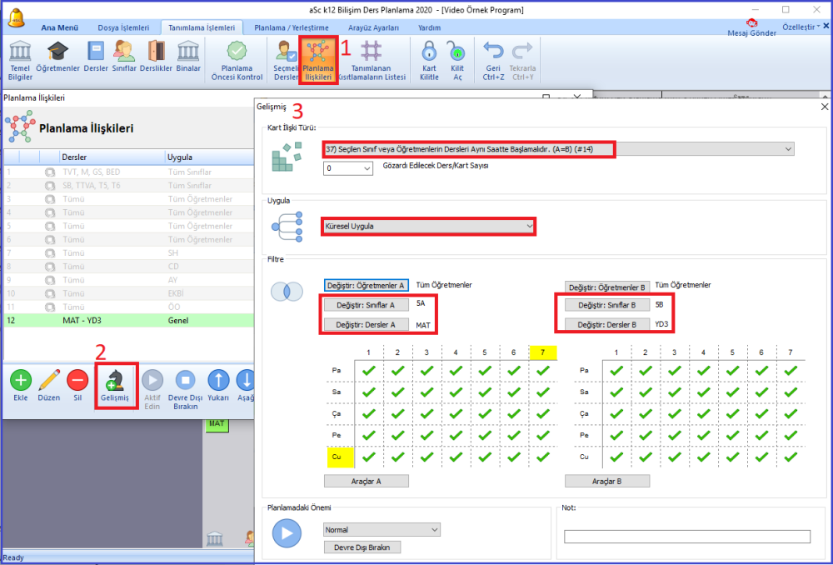Image resolution: width=833 pixels, height=565 pixels.
Task: Move the relation up with Yukarı
Action: (218, 385)
